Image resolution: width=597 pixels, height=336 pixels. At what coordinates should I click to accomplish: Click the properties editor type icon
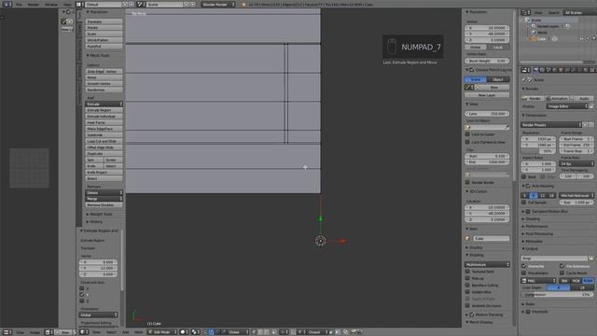click(525, 70)
